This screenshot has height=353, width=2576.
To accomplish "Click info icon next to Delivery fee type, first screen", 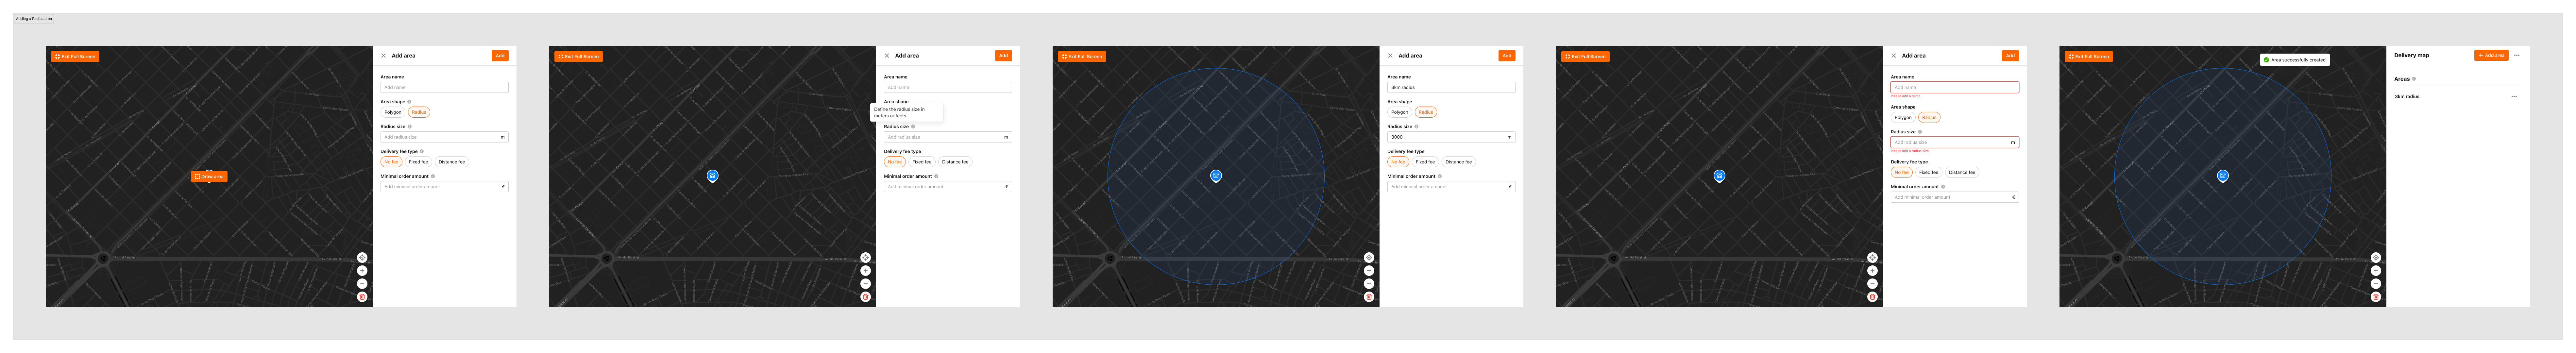I will [422, 151].
